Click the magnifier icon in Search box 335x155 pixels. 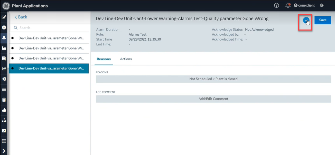pos(15,28)
